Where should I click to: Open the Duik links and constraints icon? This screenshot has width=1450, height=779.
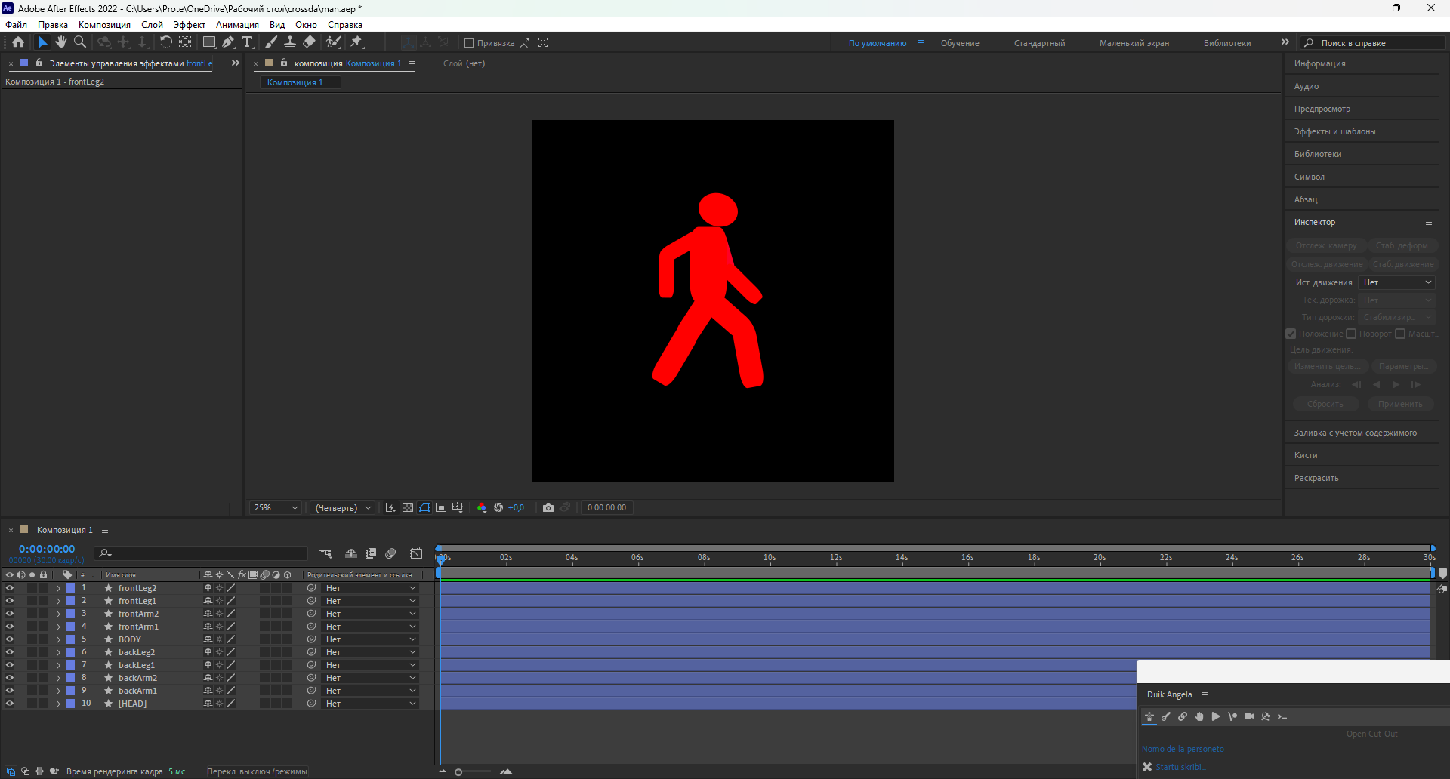[1183, 717]
